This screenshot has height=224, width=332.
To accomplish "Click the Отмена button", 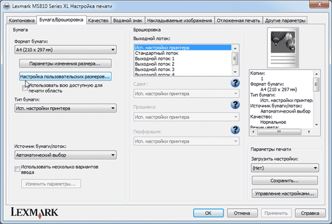I will [x=242, y=213].
